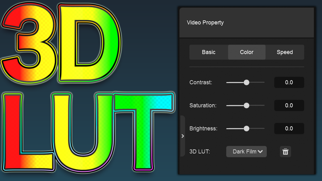Switch to the Basic tab
This screenshot has width=322, height=181.
208,52
